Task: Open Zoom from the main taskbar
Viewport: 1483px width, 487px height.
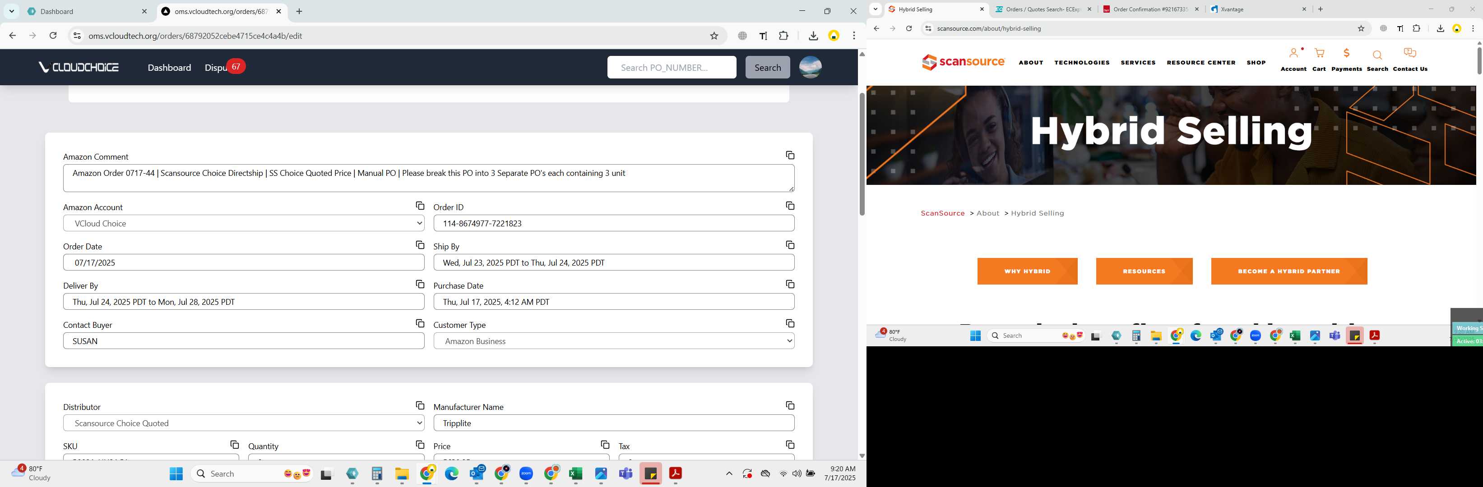Action: tap(526, 473)
